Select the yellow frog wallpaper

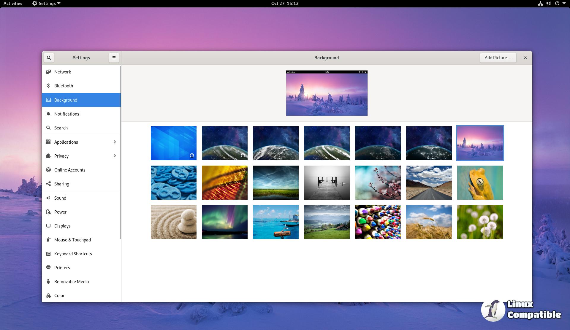pos(480,182)
